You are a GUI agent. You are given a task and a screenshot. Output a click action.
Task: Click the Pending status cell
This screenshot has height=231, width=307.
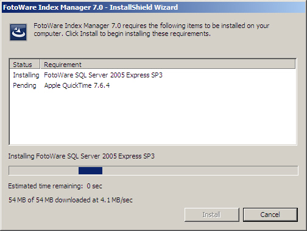coord(24,85)
